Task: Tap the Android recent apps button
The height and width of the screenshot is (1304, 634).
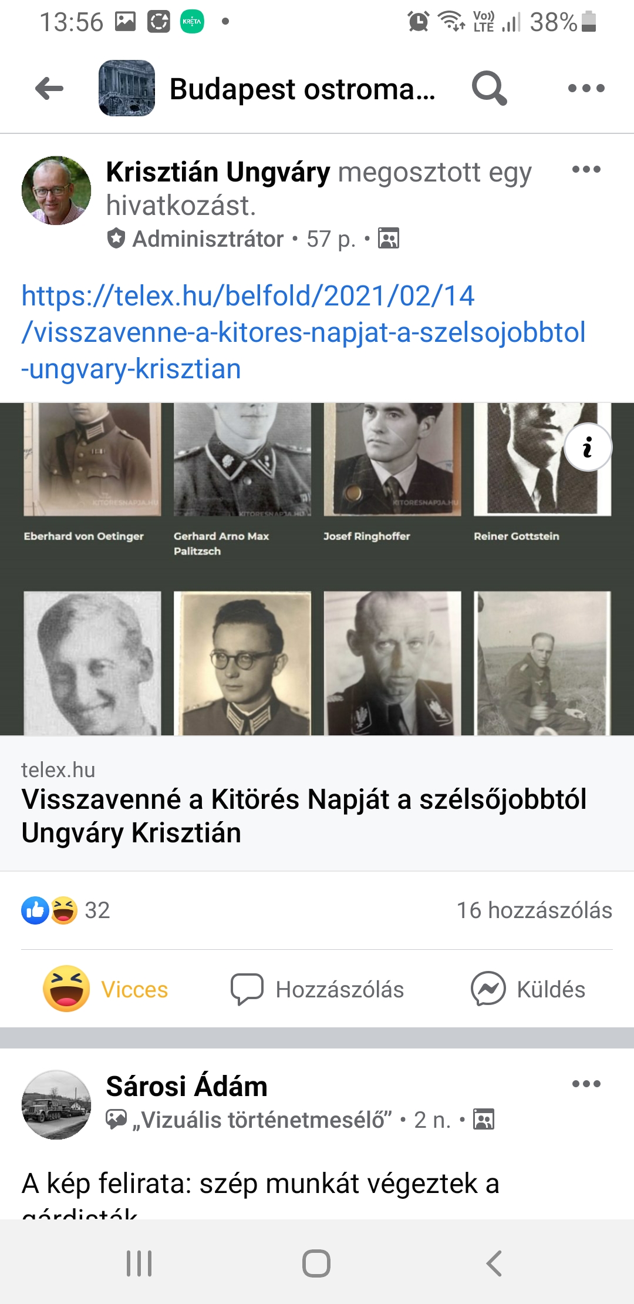Action: tap(139, 1263)
